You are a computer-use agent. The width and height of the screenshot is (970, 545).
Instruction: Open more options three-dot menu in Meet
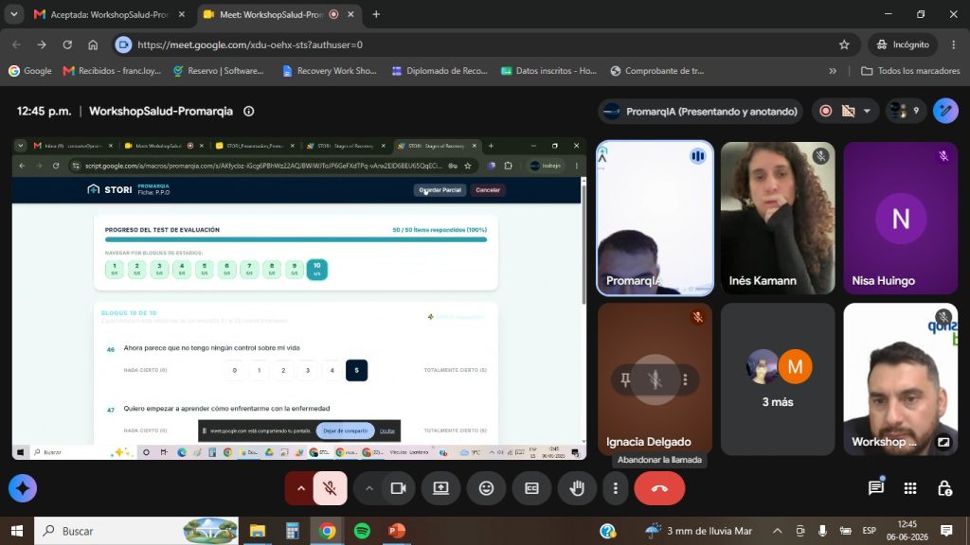pos(615,488)
